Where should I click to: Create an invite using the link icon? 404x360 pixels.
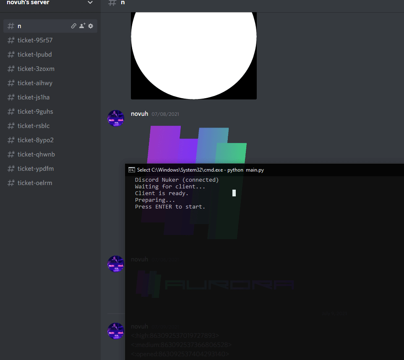pyautogui.click(x=73, y=26)
